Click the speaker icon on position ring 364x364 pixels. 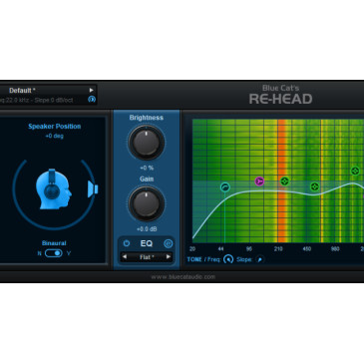point(93,189)
